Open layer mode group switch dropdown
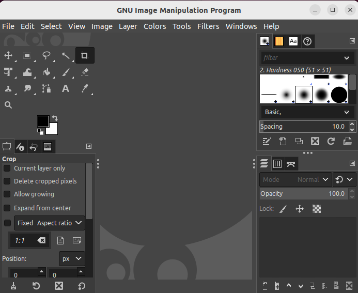This screenshot has height=293, width=358. (x=344, y=180)
